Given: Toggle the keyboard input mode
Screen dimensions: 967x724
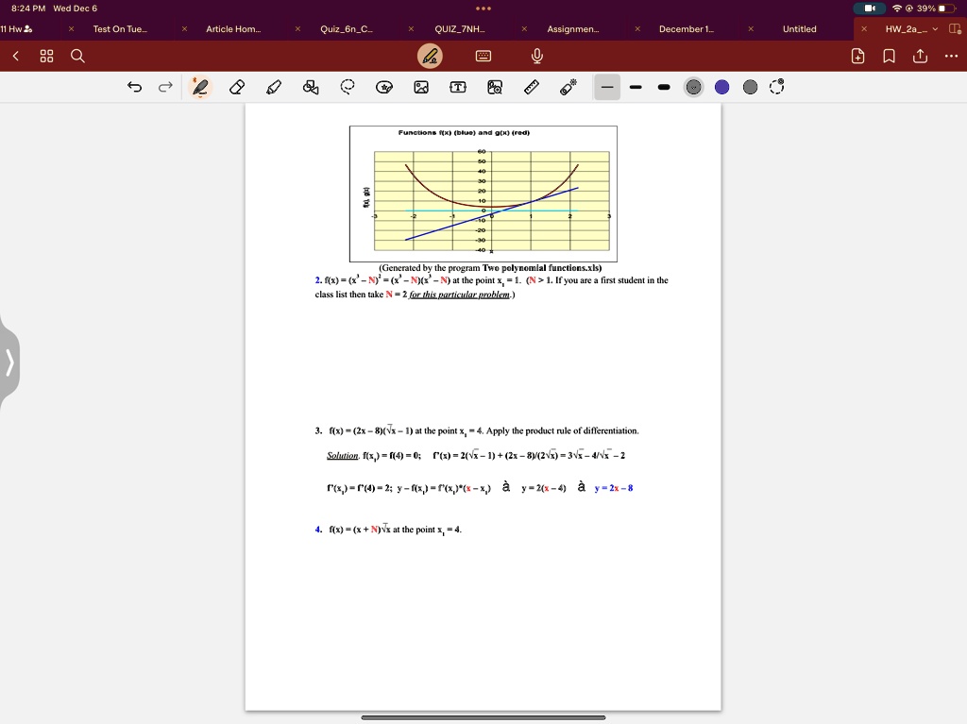Looking at the screenshot, I should [483, 56].
